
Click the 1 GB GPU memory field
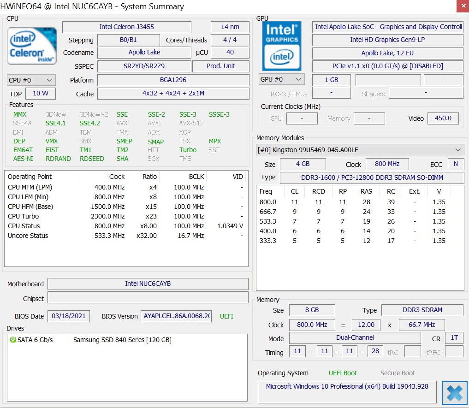332,80
